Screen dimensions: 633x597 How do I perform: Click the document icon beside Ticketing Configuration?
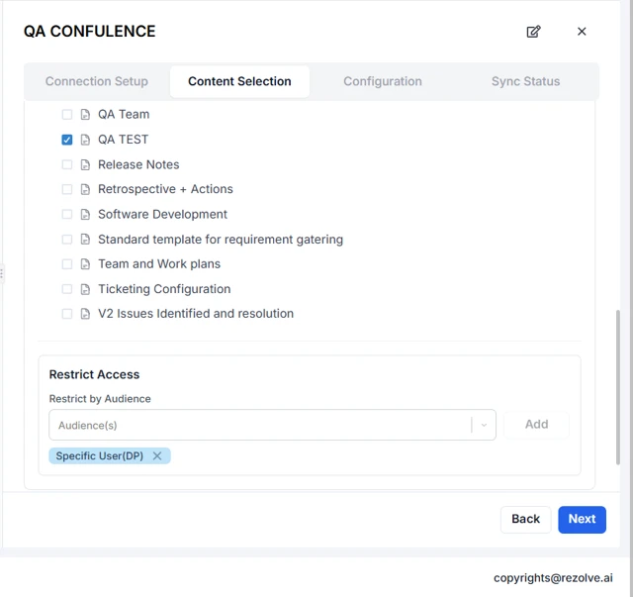point(85,289)
